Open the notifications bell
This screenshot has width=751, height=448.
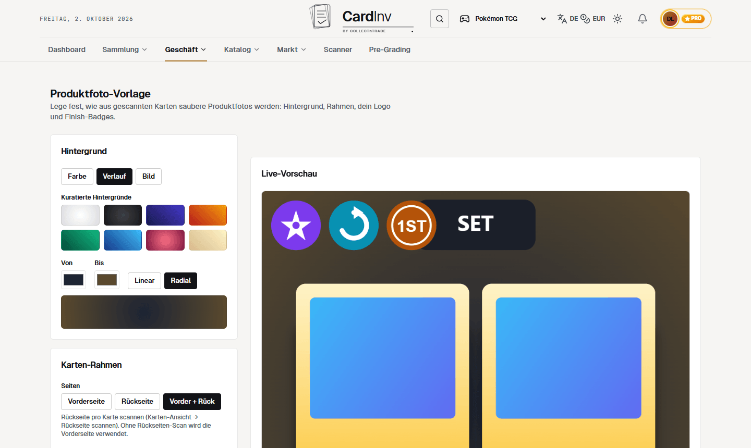tap(643, 19)
